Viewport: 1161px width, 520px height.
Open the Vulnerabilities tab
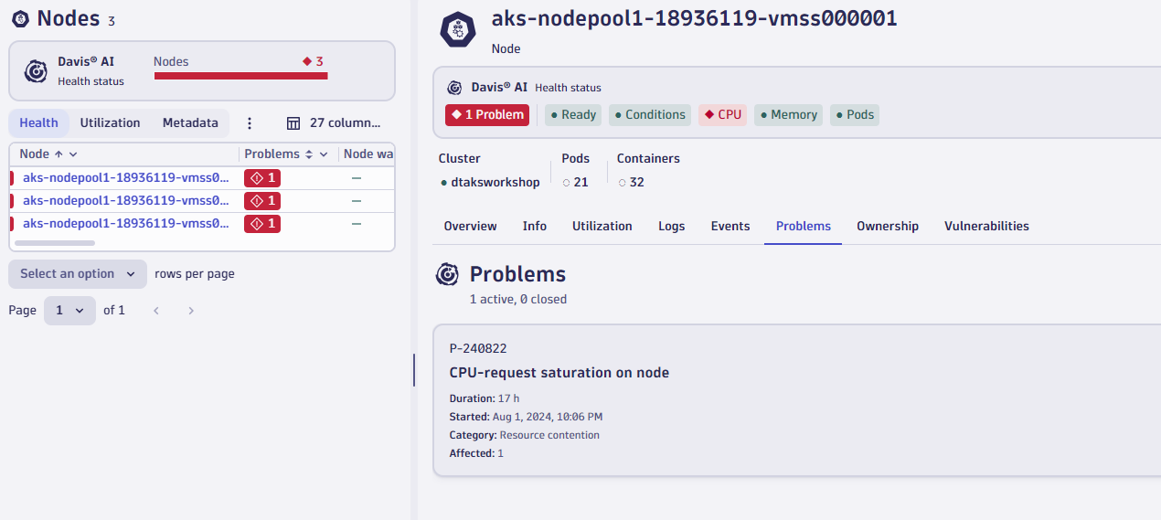(x=986, y=227)
